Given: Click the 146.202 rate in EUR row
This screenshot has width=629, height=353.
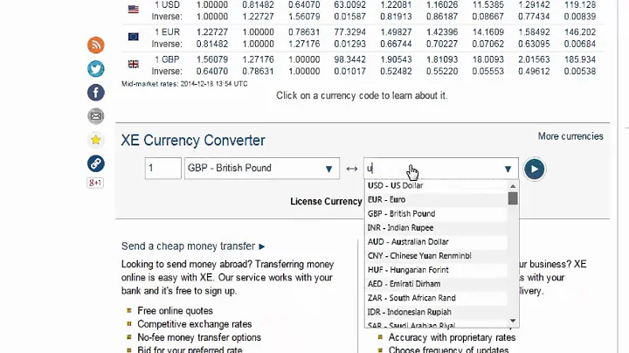Looking at the screenshot, I should pos(580,32).
